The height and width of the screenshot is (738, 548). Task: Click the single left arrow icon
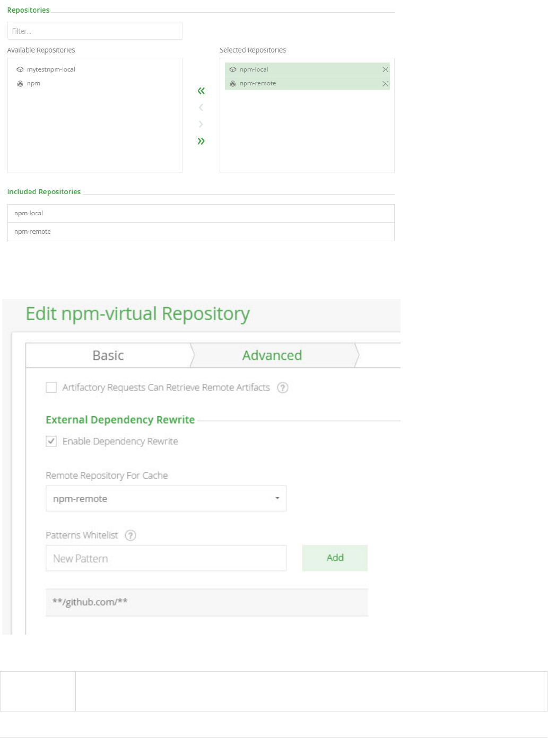(201, 108)
